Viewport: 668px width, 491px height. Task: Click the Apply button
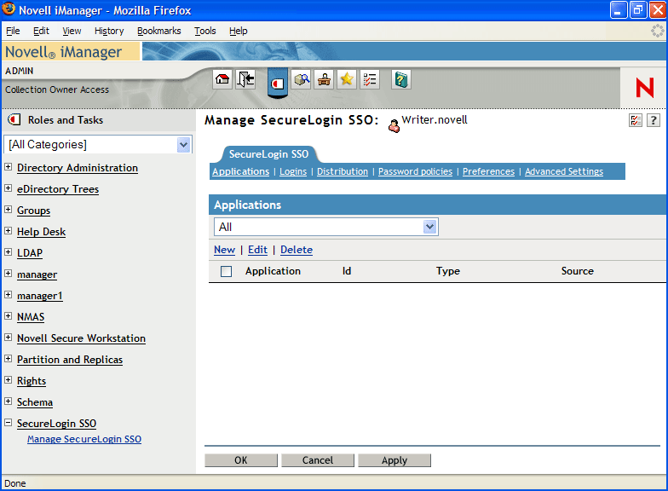[x=394, y=460]
